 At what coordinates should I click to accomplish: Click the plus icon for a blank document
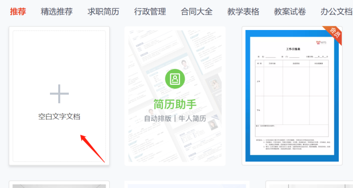click(59, 94)
